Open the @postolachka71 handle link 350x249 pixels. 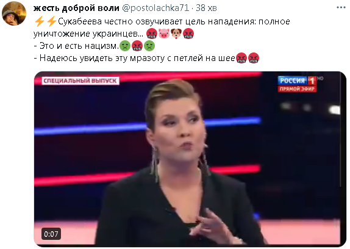point(155,8)
